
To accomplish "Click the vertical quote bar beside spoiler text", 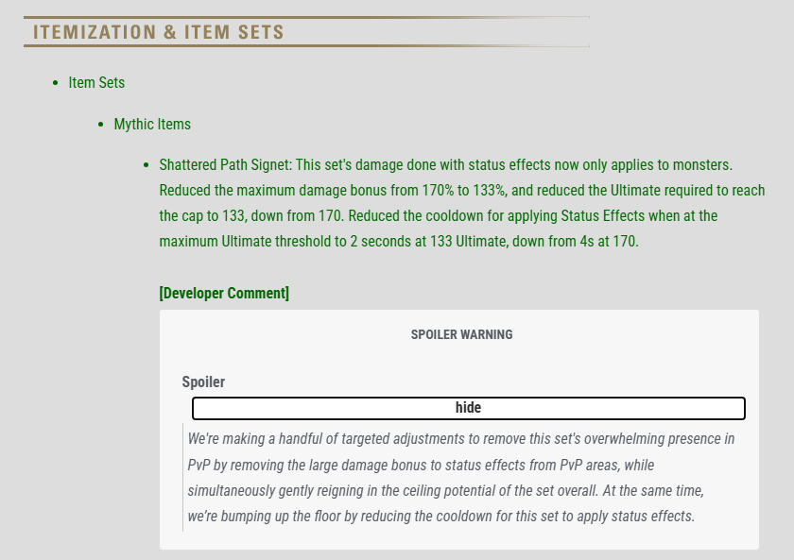I will click(x=182, y=478).
